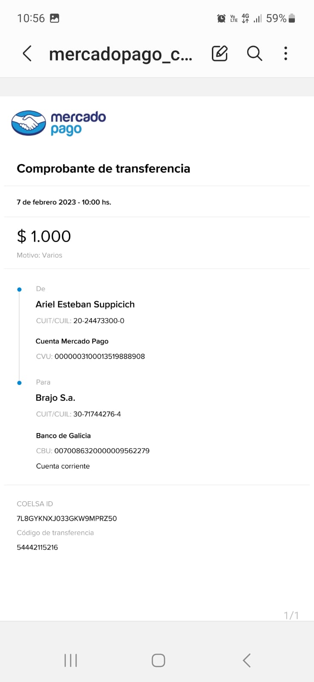Open the edit document pencil icon

tap(220, 54)
